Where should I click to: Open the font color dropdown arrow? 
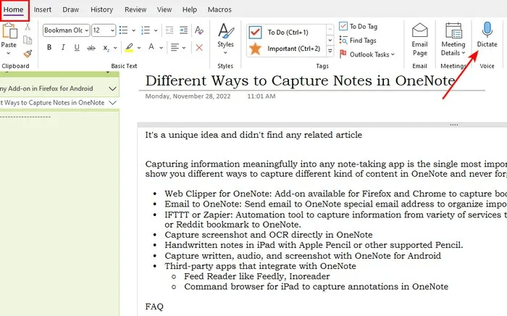click(x=161, y=48)
